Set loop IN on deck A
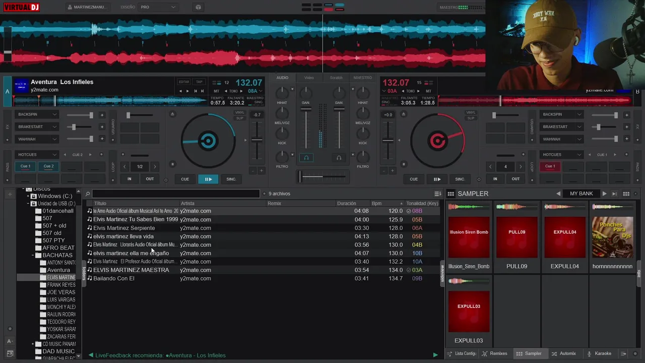Image resolution: width=645 pixels, height=363 pixels. (x=130, y=179)
